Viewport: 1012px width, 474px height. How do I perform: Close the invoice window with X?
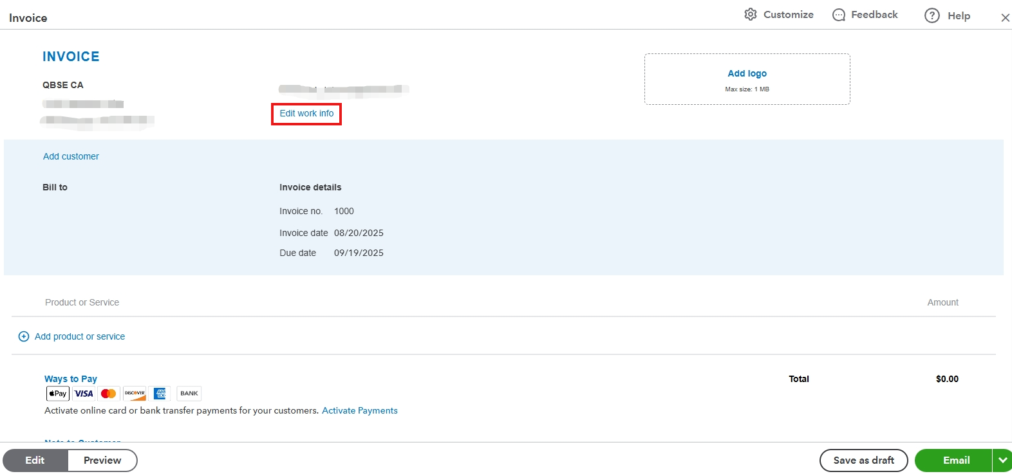pyautogui.click(x=1005, y=18)
